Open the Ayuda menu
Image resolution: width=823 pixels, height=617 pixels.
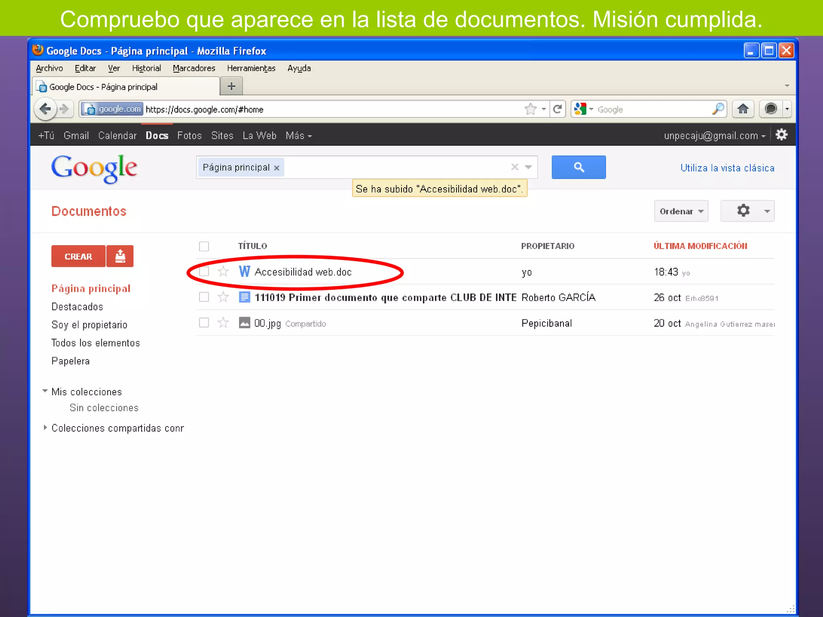[x=299, y=68]
